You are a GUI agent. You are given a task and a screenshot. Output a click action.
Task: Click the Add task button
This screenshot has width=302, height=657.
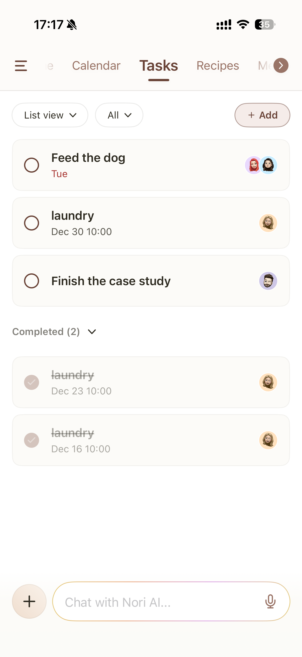pos(262,115)
